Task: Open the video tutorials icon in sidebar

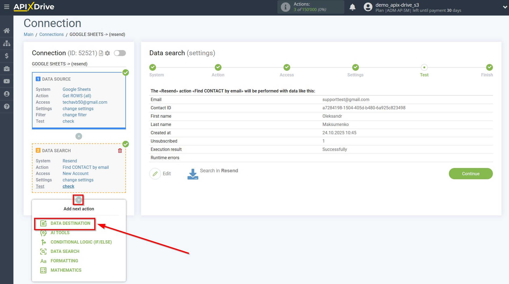Action: 7,81
